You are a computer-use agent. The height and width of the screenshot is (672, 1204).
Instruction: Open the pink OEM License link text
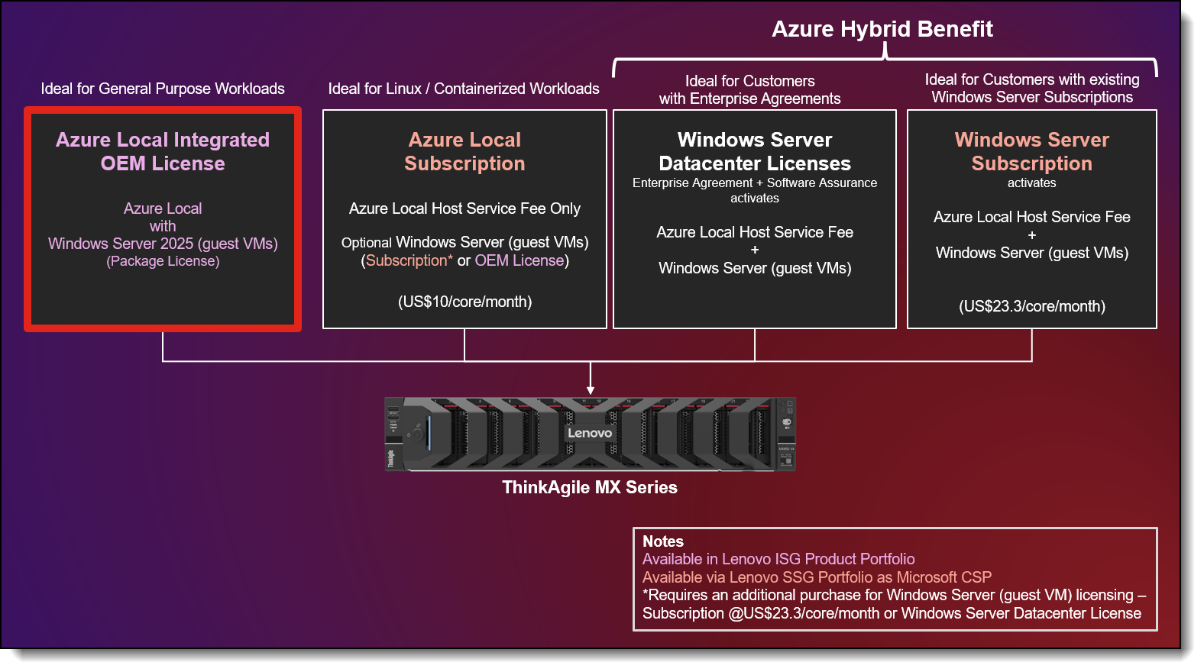[519, 260]
